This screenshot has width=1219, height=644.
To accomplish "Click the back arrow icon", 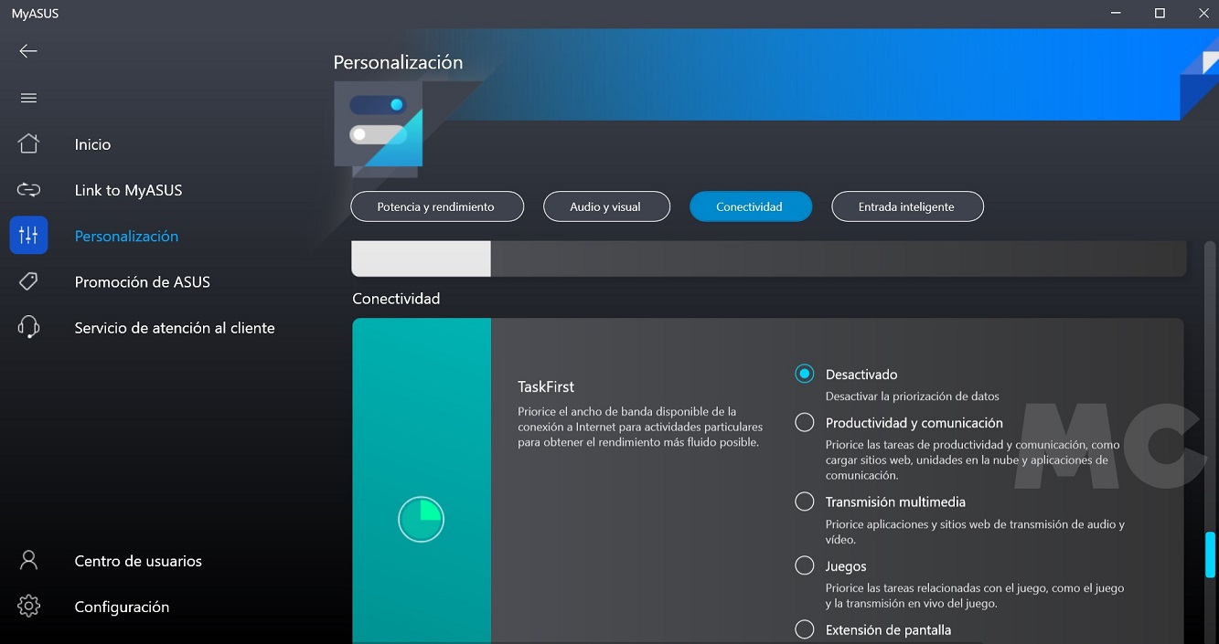I will 28,51.
